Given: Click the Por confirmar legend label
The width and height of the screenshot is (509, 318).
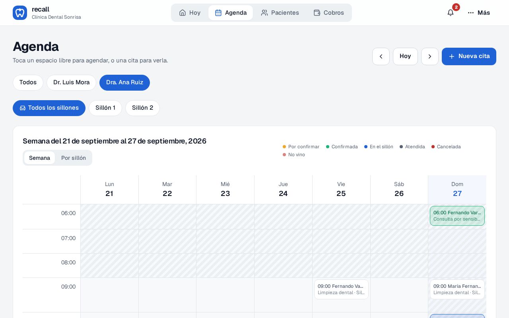Looking at the screenshot, I should point(304,147).
